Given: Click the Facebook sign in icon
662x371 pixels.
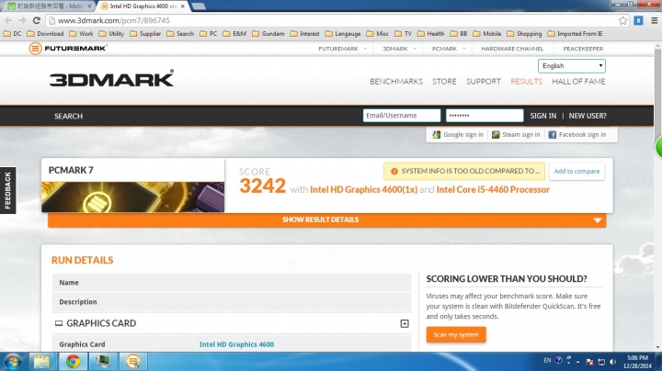Looking at the screenshot, I should pos(552,134).
